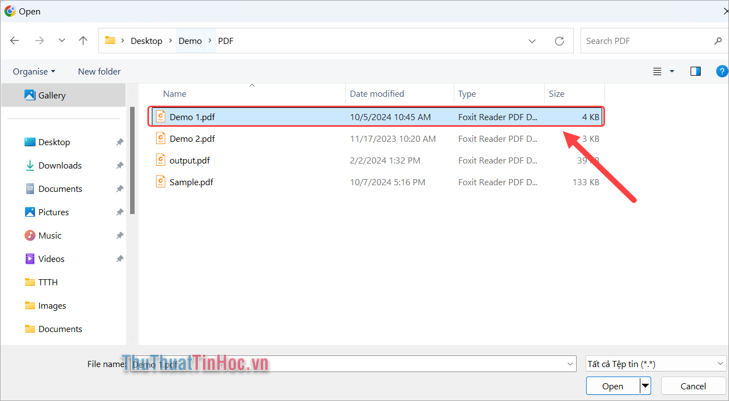Image resolution: width=729 pixels, height=401 pixels.
Task: Click the Sample.pdf file icon
Action: [x=161, y=182]
